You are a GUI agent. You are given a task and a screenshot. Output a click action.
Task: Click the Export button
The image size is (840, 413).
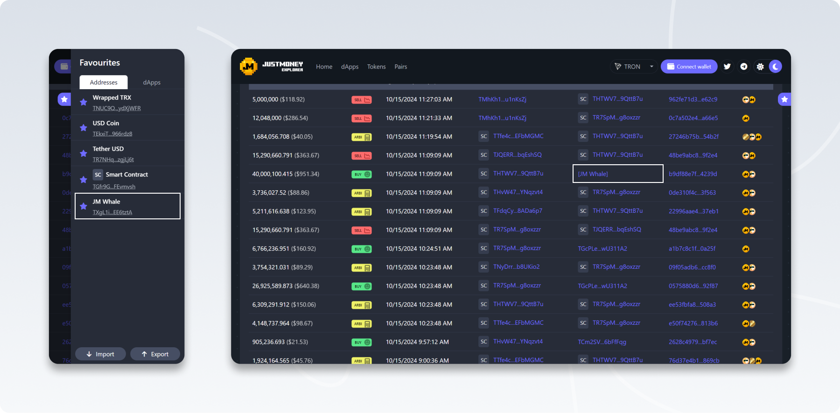155,354
